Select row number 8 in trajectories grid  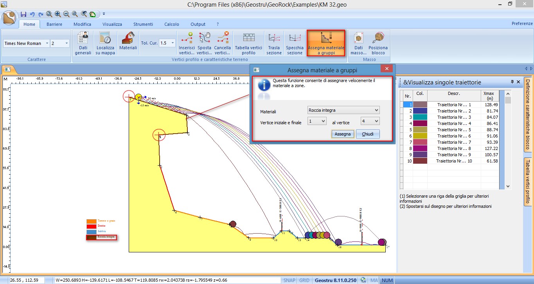click(408, 148)
